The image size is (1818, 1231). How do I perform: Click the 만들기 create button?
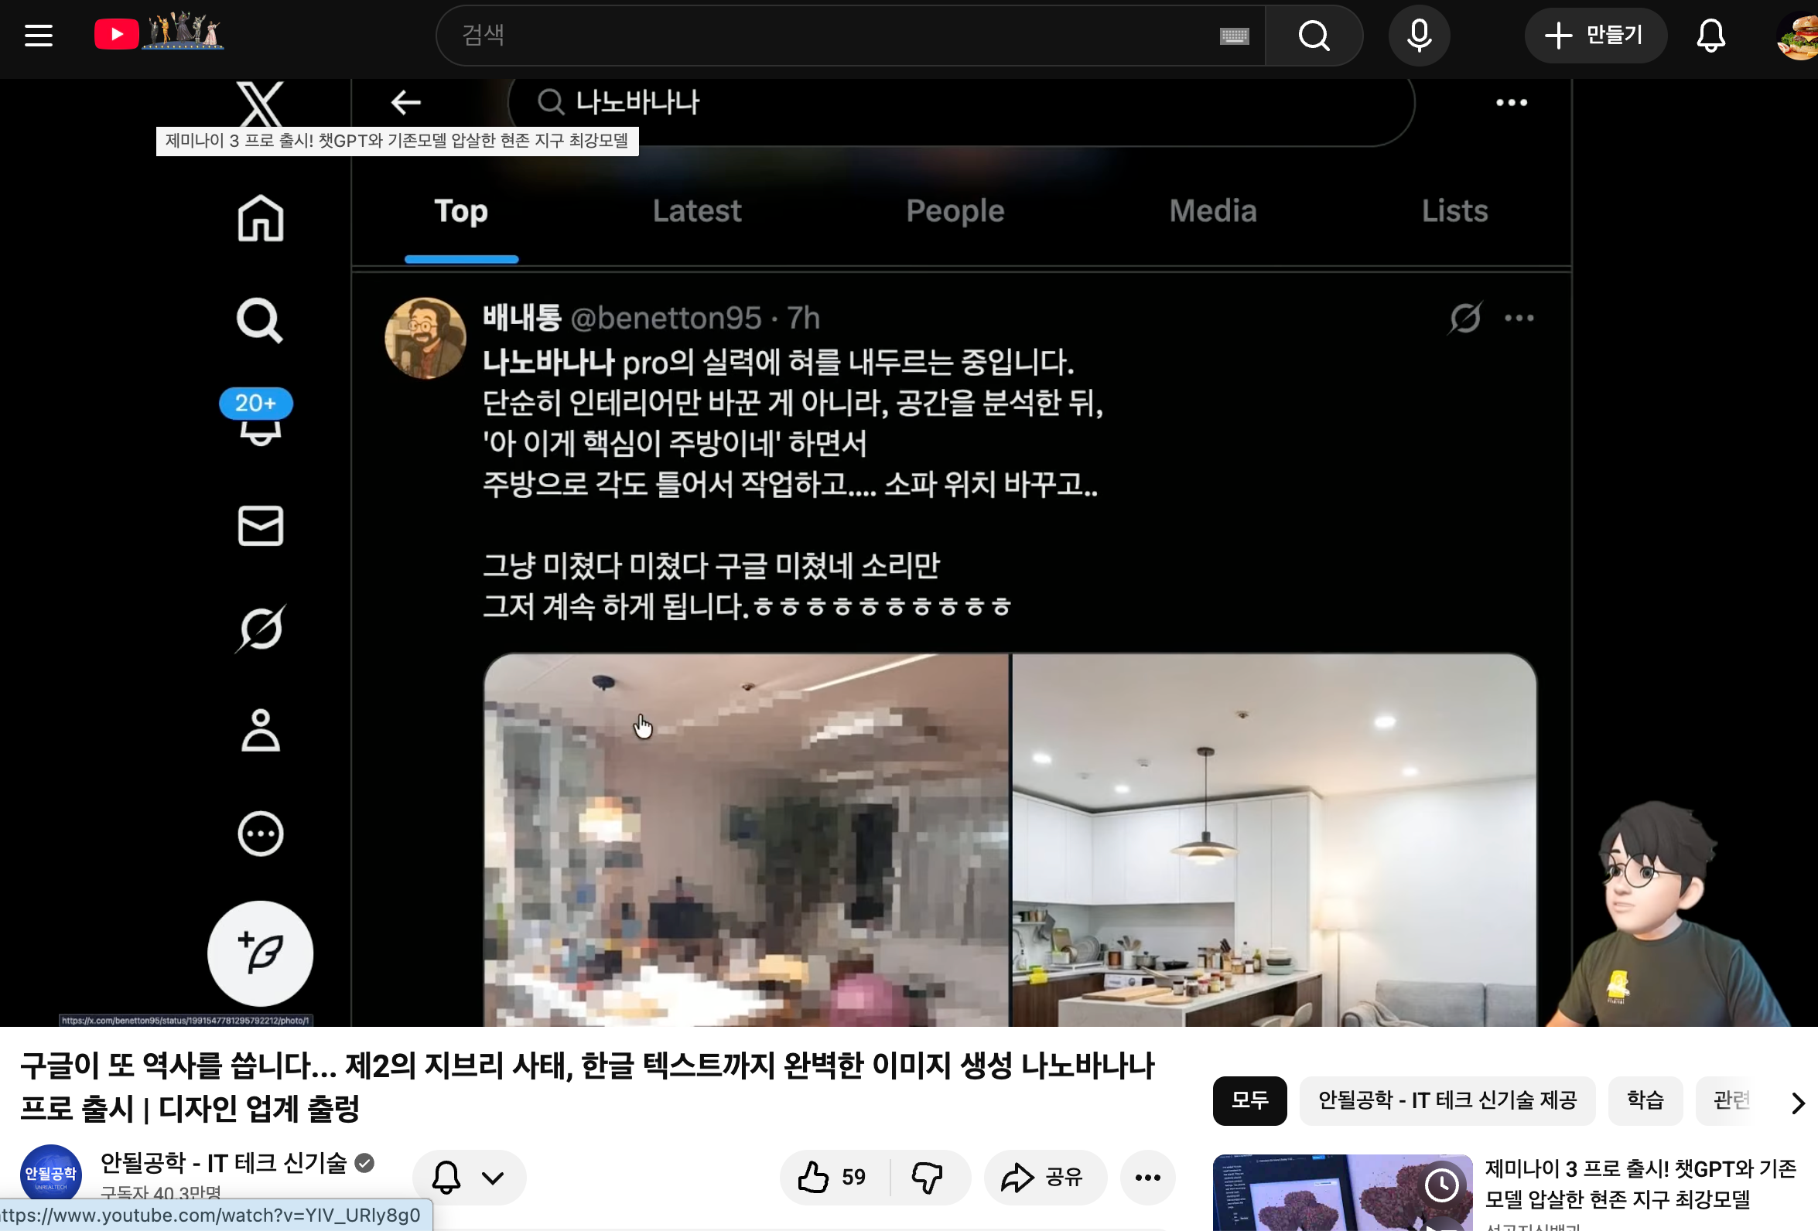(1594, 36)
